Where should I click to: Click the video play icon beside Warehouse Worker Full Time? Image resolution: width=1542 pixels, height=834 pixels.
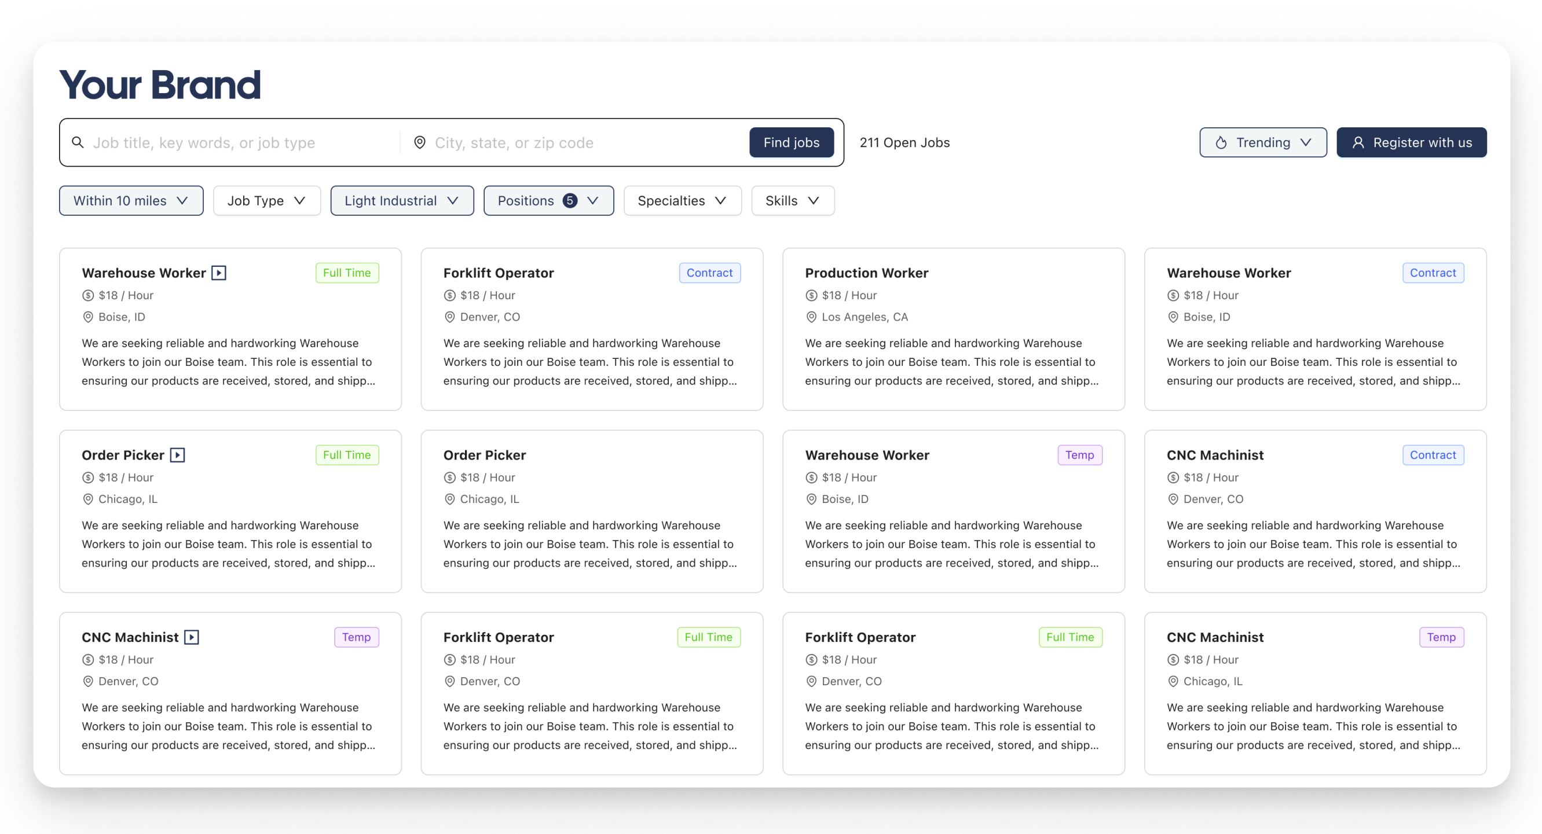pyautogui.click(x=218, y=273)
